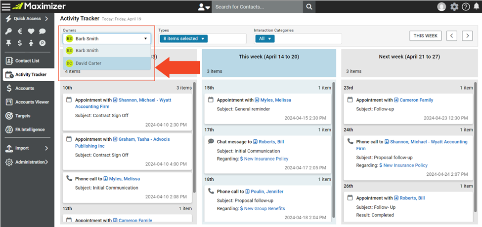Open the hamburger main menu

pos(6,6)
